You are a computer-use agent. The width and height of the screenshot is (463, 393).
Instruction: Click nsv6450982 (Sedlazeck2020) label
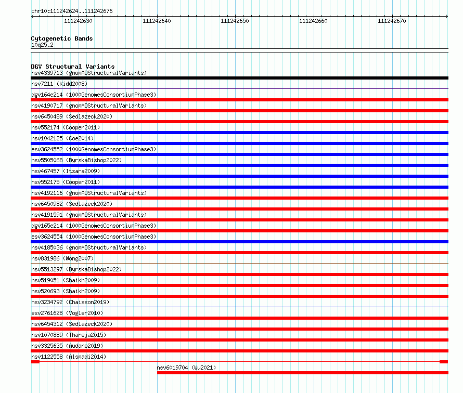pos(72,204)
